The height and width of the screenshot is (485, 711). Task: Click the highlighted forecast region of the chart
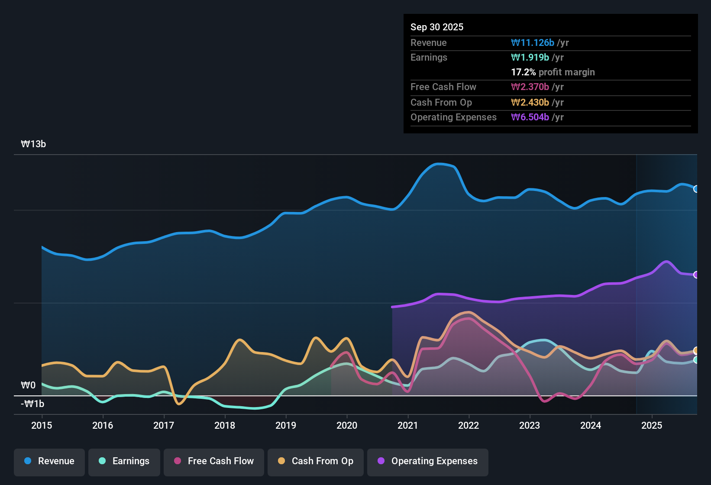click(x=667, y=281)
